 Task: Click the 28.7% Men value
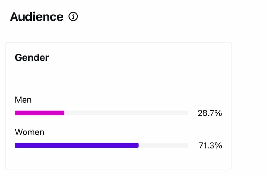tap(210, 113)
